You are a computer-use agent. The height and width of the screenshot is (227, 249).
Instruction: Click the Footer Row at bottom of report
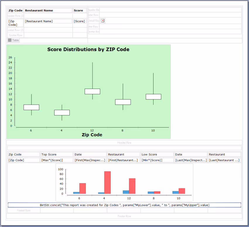pyautogui.click(x=124, y=216)
